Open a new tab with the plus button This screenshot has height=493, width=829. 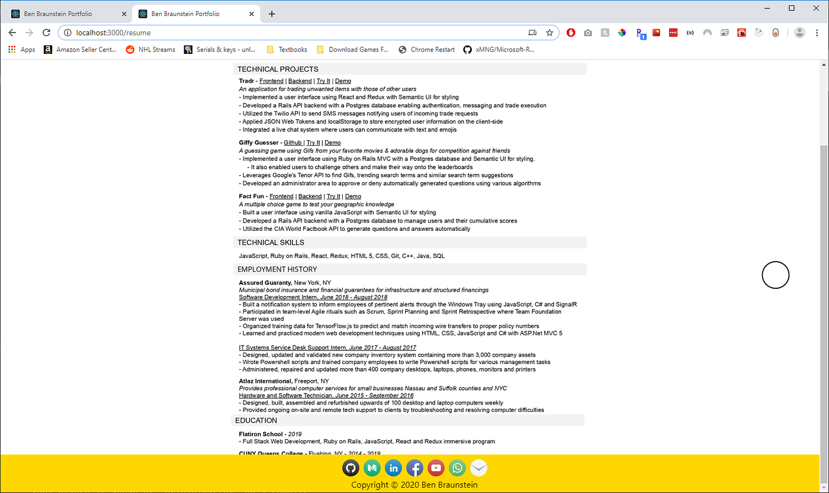click(272, 13)
